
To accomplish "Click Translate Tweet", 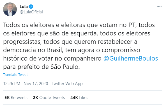I will click(15, 74).
